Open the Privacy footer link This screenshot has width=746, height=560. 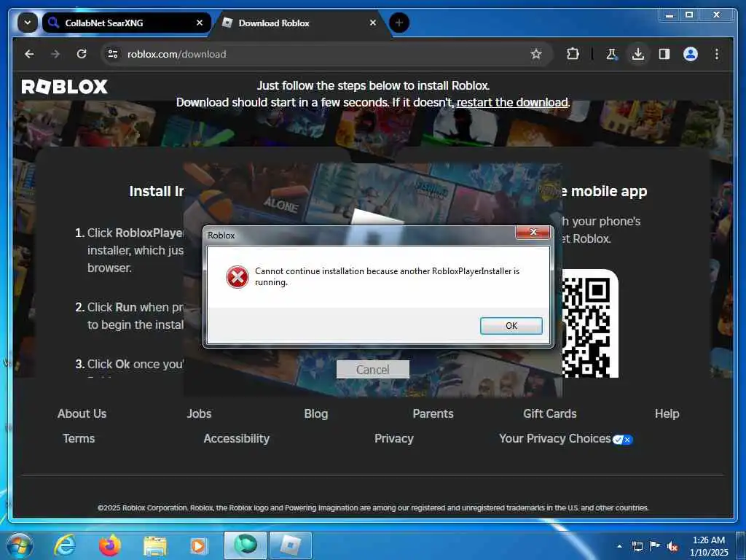point(394,438)
